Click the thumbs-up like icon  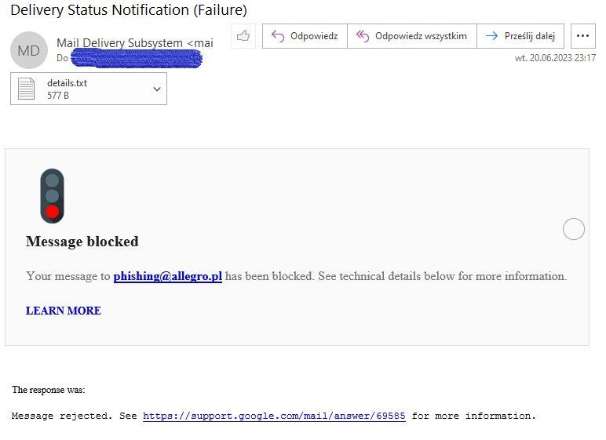tap(243, 36)
